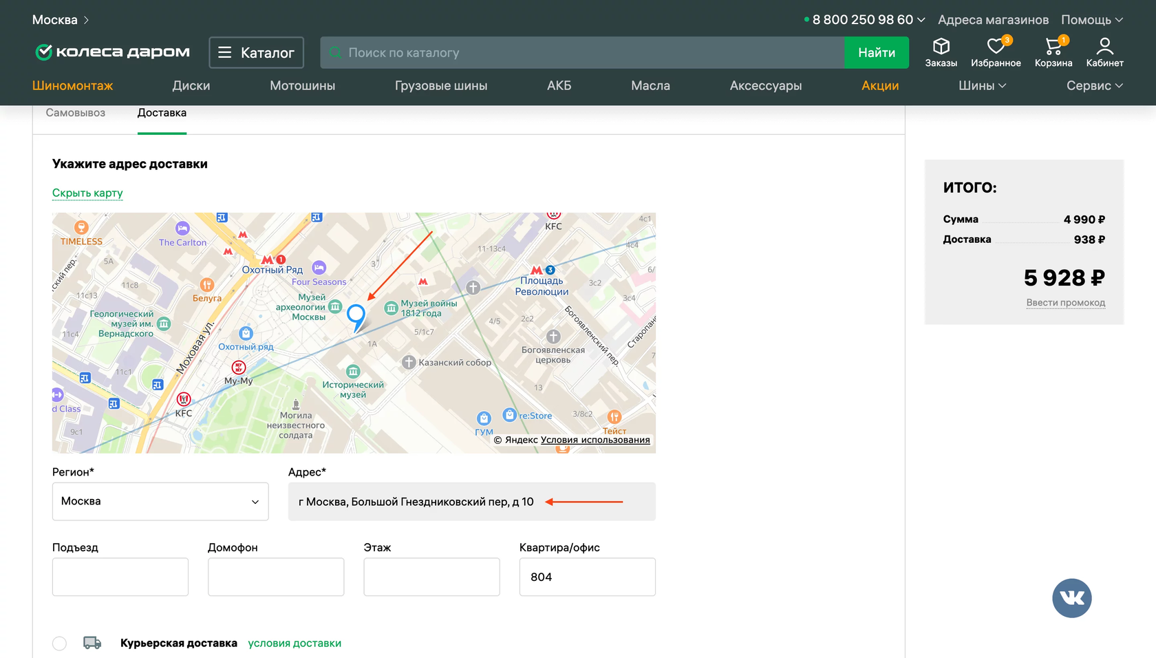Open Акции menu item
Screen dimensions: 1156x658
pos(881,85)
